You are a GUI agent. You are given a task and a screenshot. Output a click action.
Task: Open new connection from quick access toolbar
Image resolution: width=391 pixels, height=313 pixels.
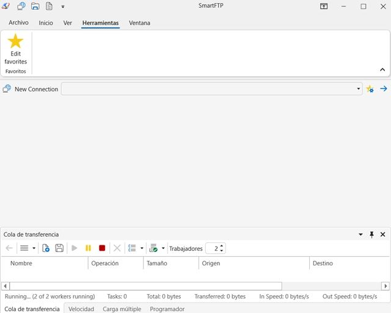tap(21, 6)
